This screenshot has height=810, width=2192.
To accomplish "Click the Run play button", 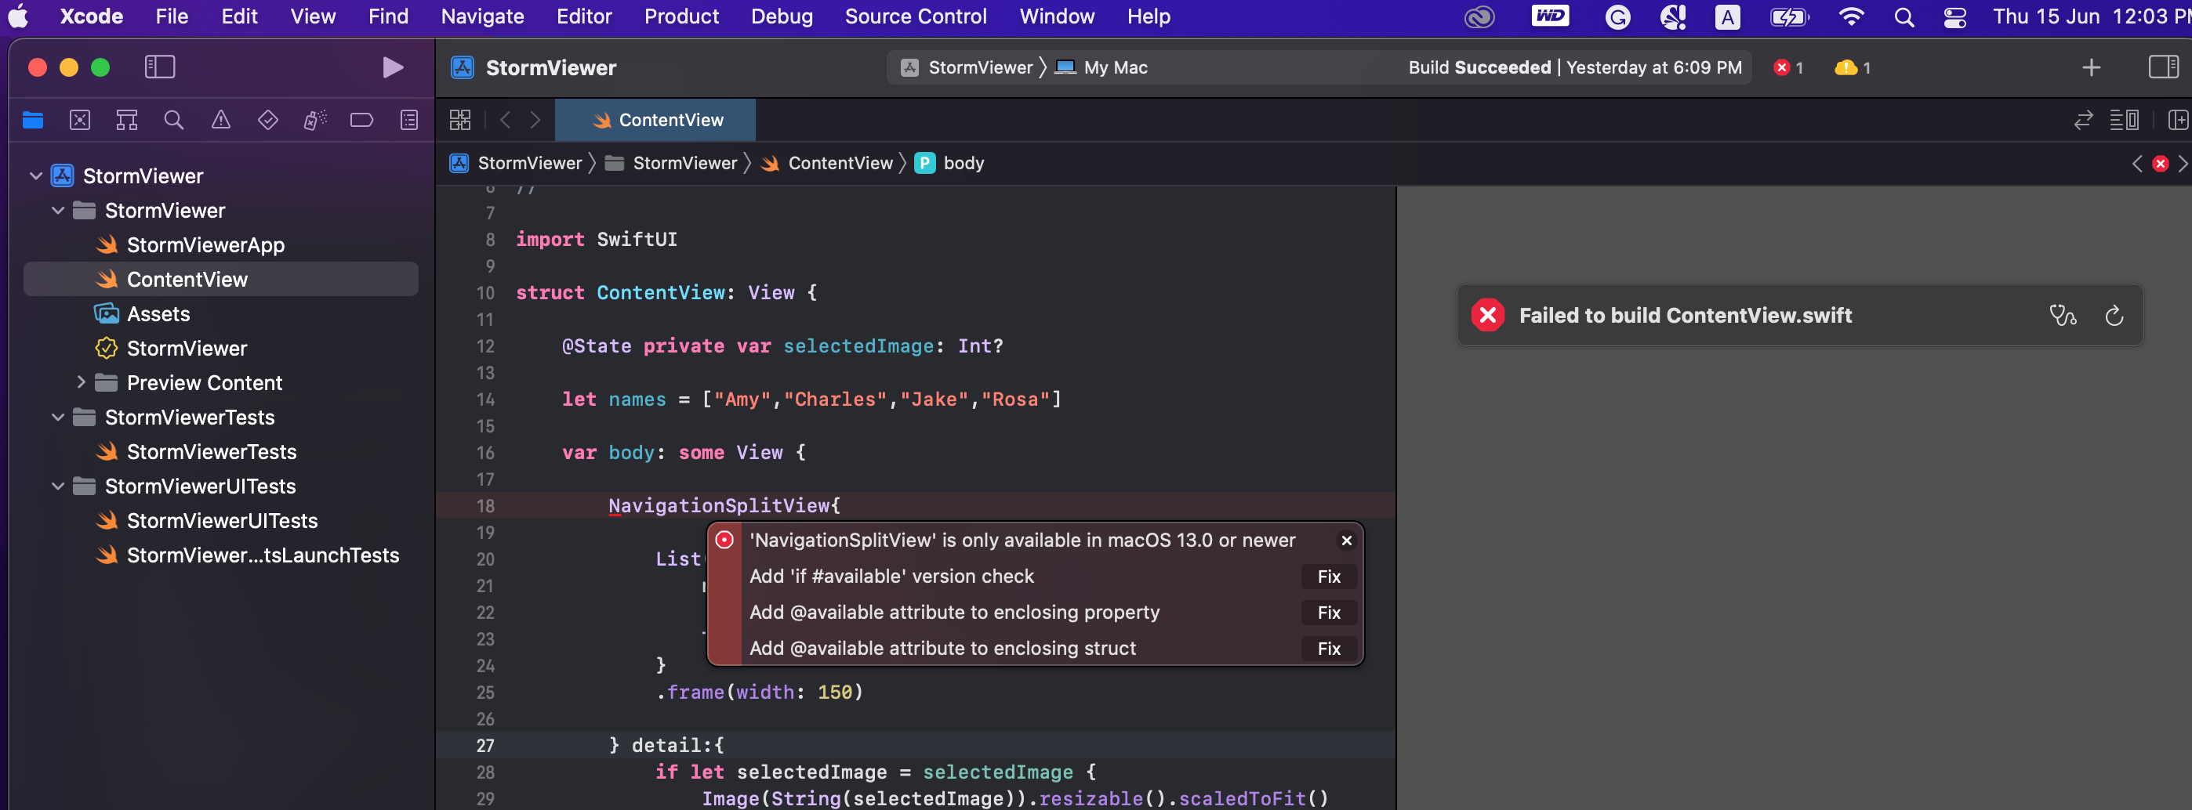I will 391,67.
